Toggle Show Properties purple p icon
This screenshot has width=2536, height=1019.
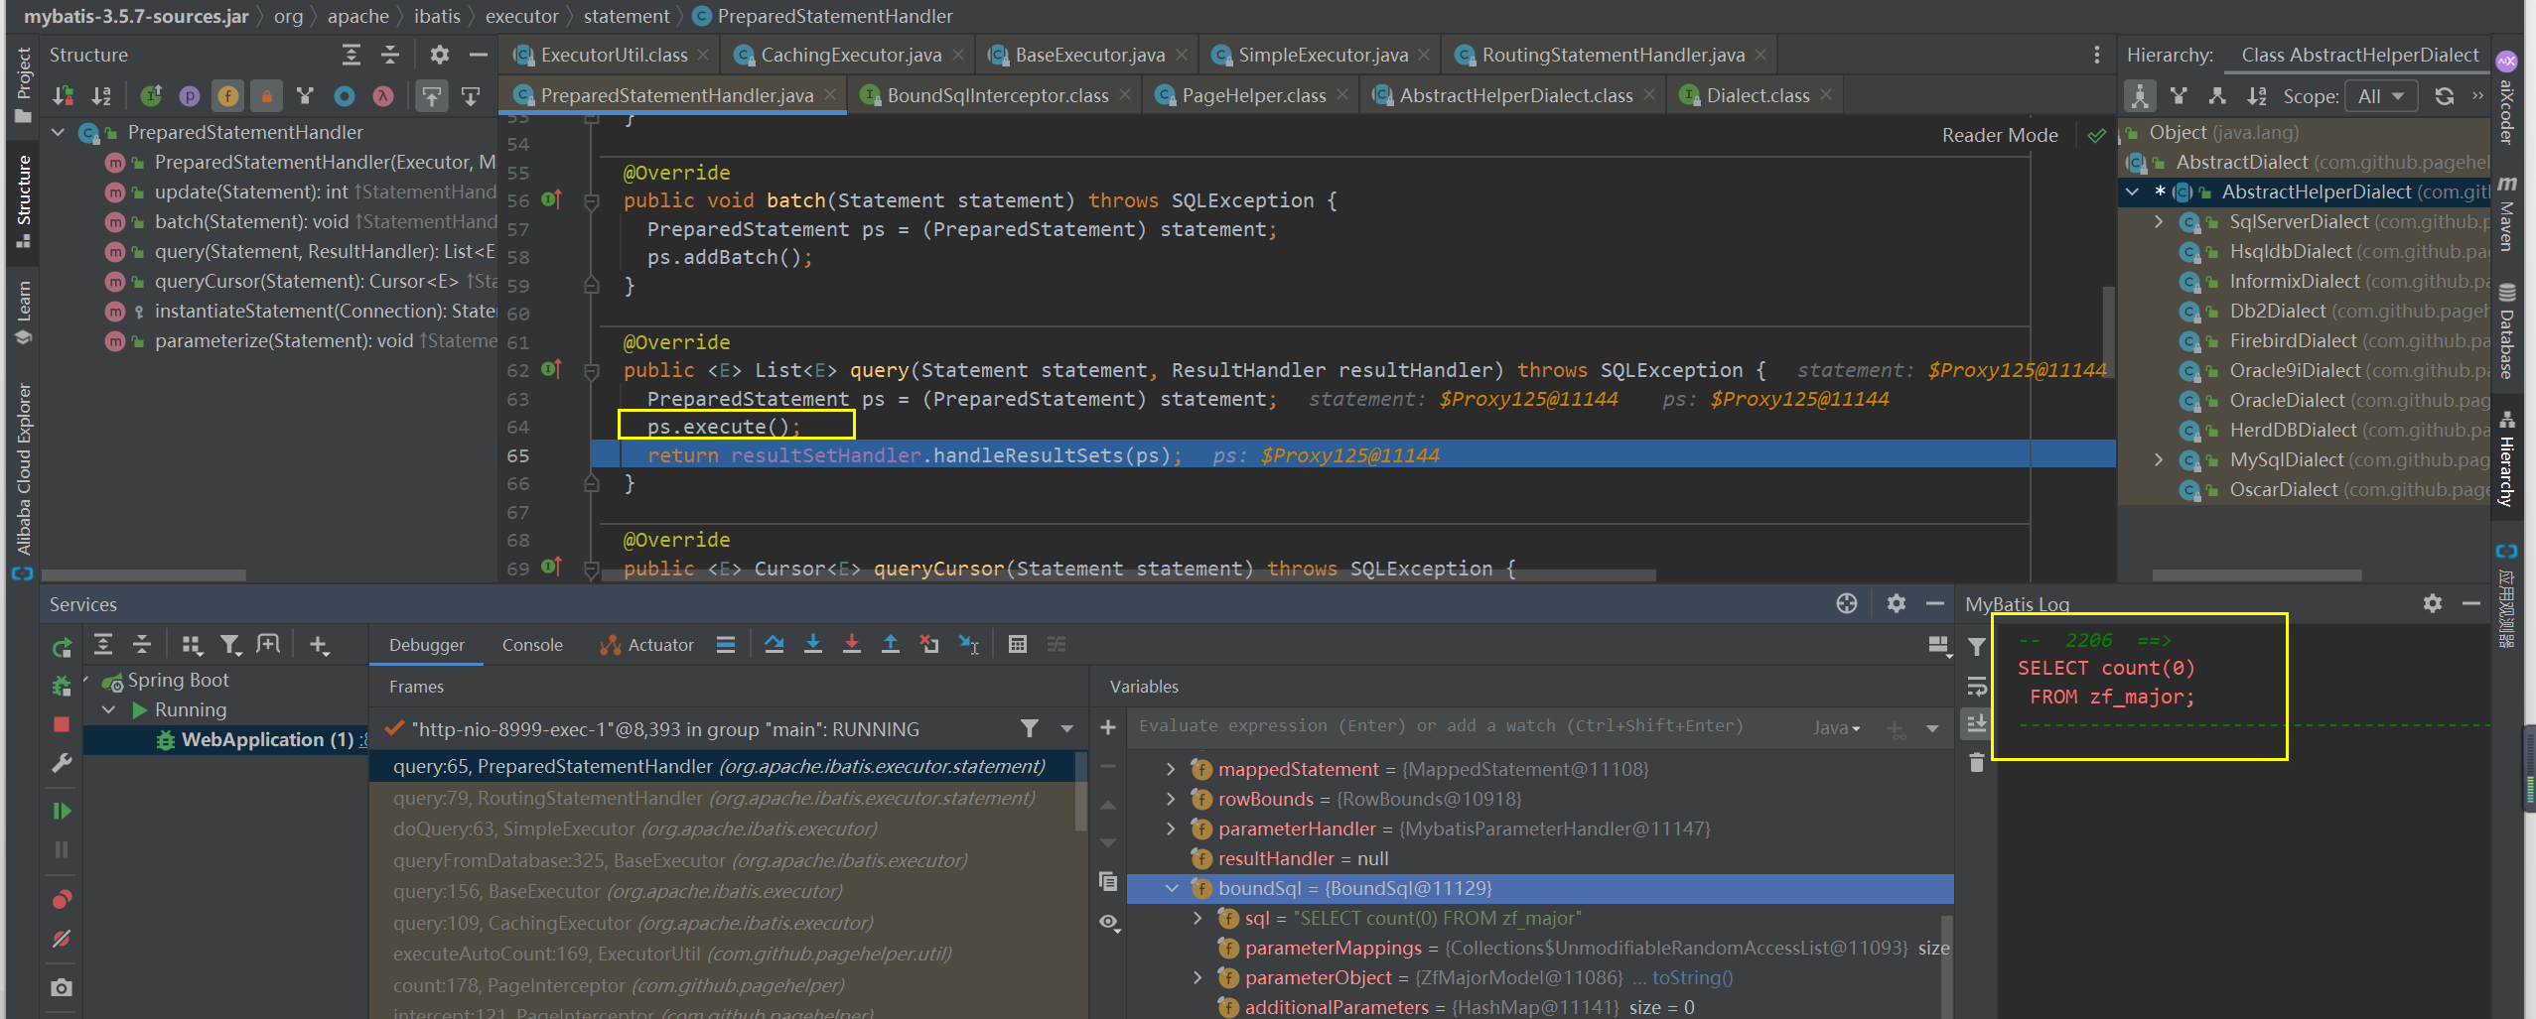tap(190, 96)
